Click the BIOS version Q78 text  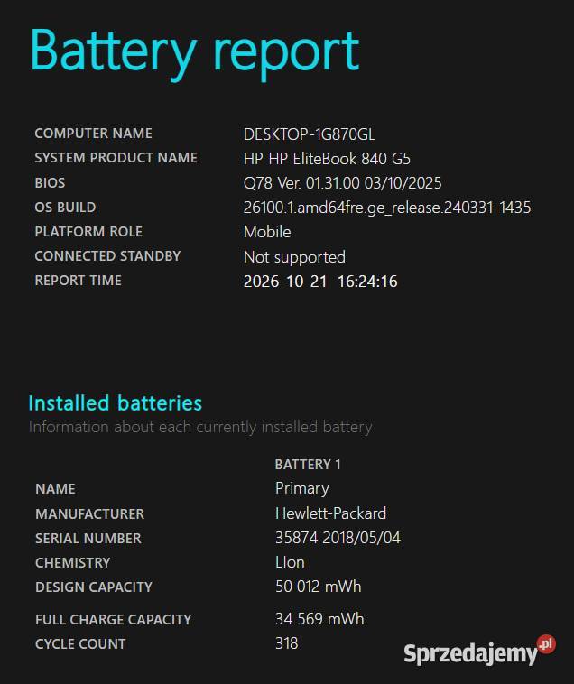[x=342, y=183]
